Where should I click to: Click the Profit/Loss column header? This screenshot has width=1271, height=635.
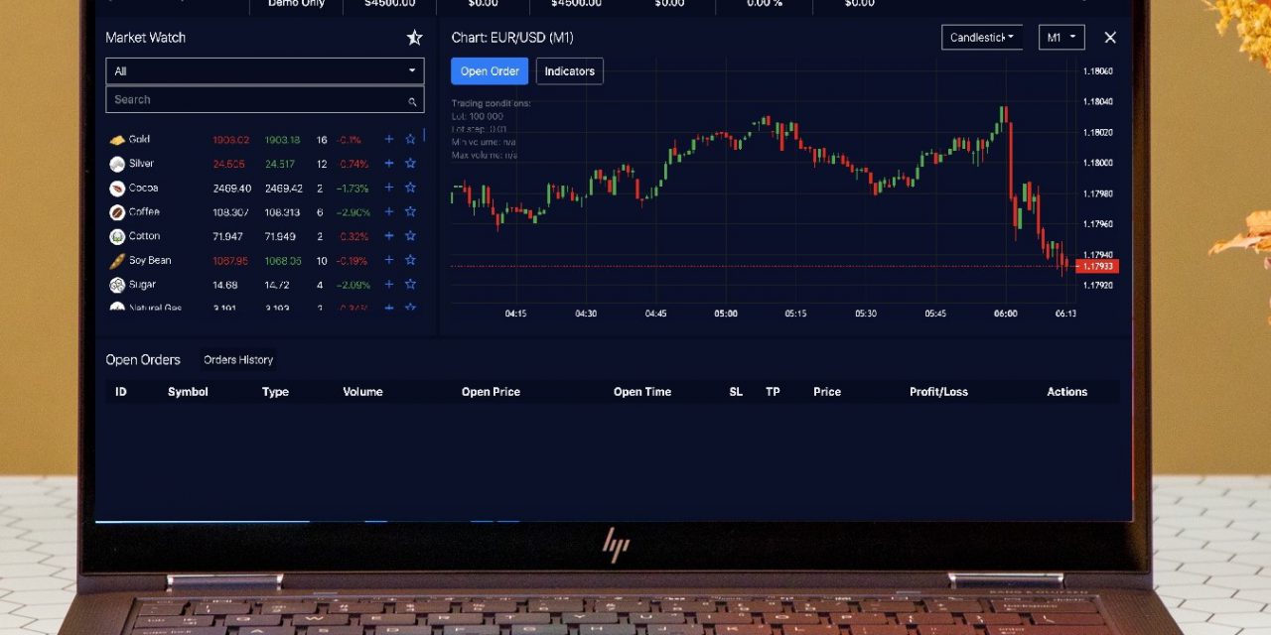coord(938,392)
